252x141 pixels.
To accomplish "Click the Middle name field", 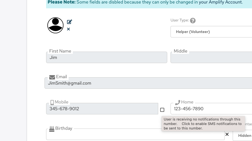I will point(211,58).
